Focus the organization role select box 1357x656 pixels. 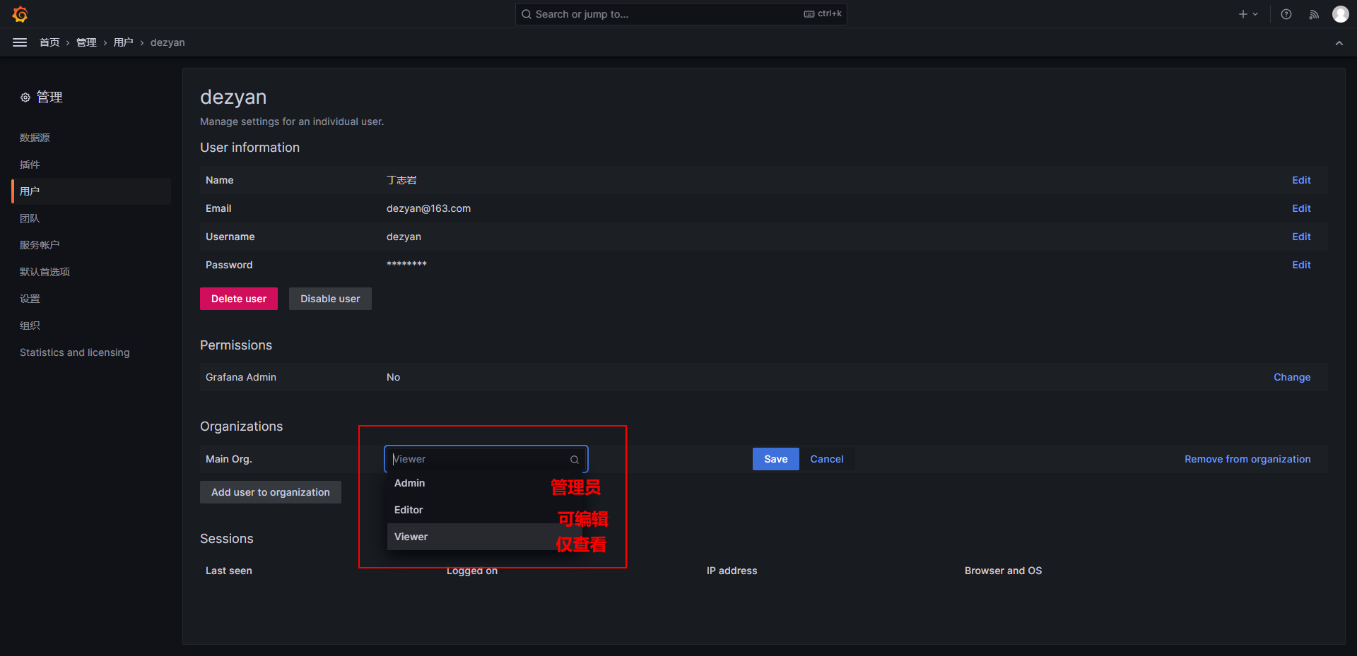(x=486, y=459)
